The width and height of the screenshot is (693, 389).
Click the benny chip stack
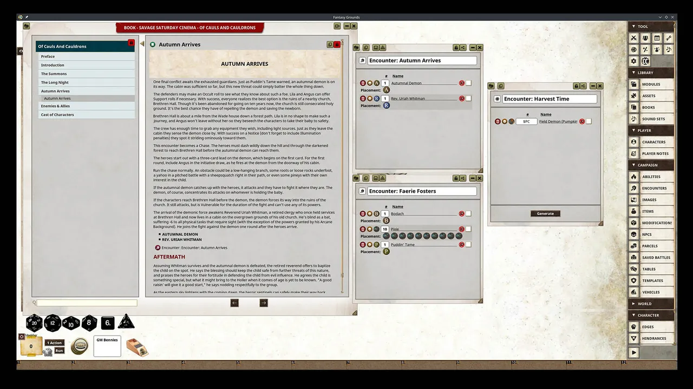(80, 346)
